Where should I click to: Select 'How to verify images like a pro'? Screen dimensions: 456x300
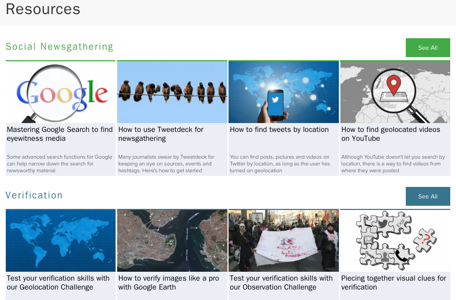(168, 283)
